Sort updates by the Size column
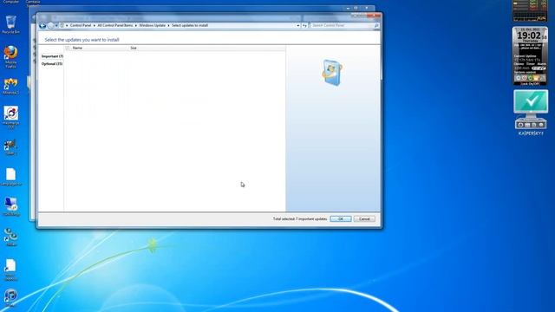The width and height of the screenshot is (555, 312). pos(134,48)
